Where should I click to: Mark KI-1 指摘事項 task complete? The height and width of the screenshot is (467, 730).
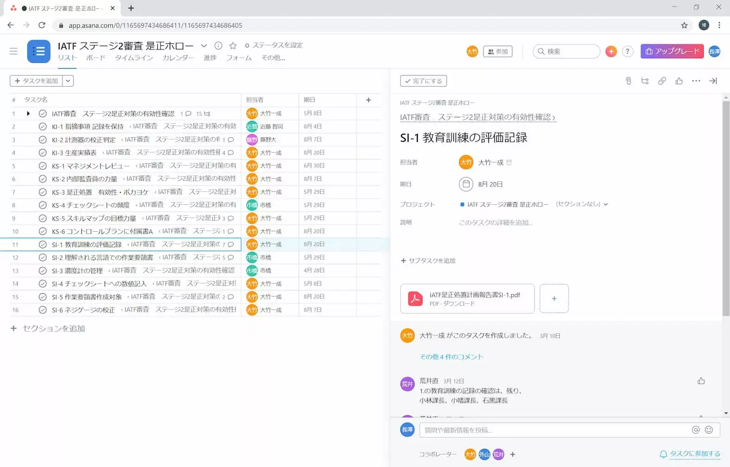pyautogui.click(x=43, y=127)
